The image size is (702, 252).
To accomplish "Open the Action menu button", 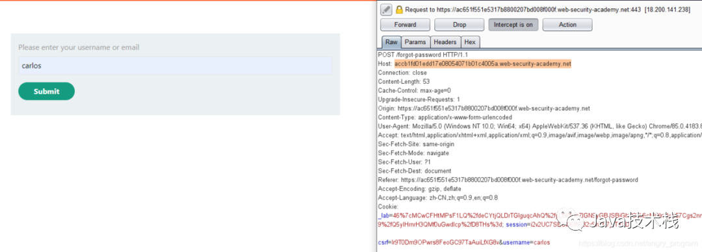I will (x=567, y=25).
